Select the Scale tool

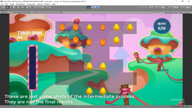pyautogui.click(x=16, y=7)
